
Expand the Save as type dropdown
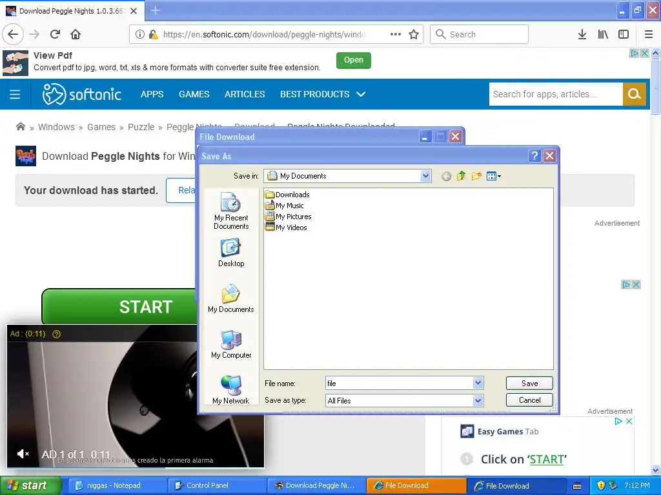478,401
